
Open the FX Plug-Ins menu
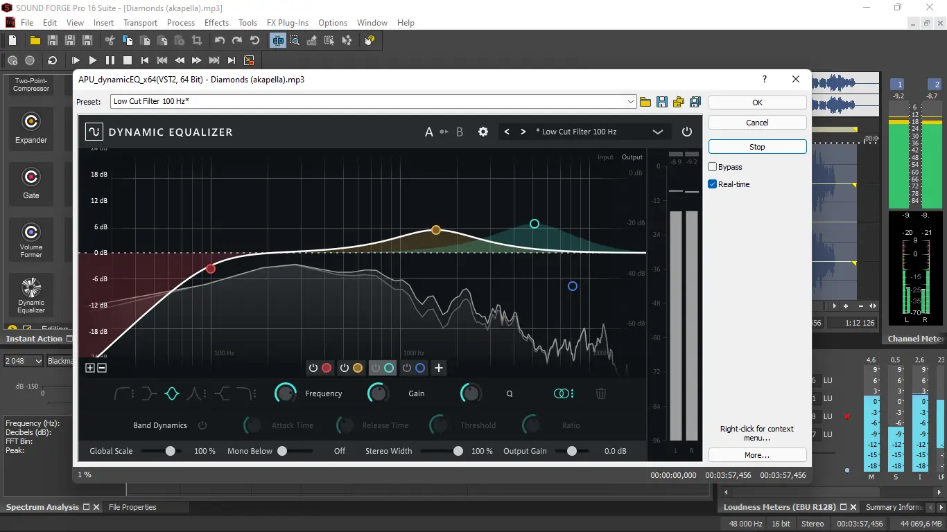click(288, 22)
